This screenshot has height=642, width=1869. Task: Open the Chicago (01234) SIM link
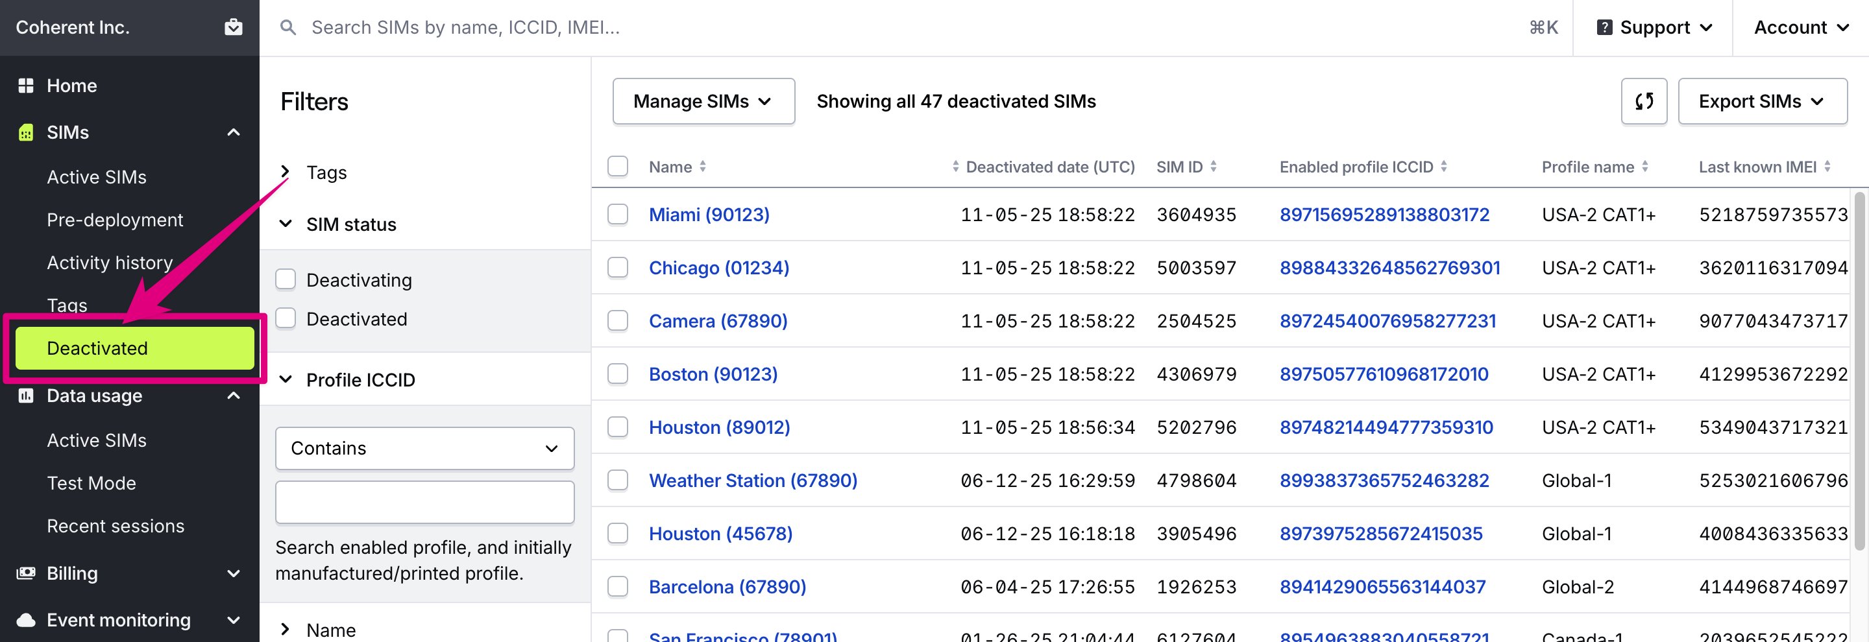tap(718, 267)
